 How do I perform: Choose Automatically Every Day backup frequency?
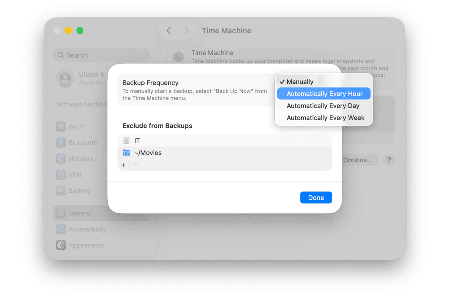[x=323, y=106]
